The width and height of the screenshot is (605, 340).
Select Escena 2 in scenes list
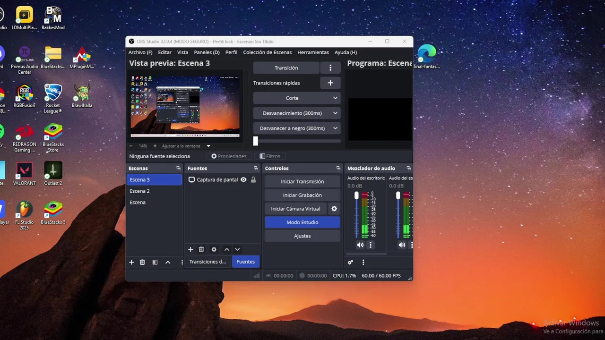pos(154,191)
